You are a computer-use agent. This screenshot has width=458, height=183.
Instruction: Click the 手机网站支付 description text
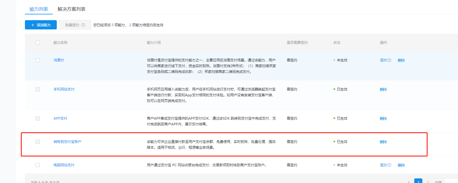211,95
